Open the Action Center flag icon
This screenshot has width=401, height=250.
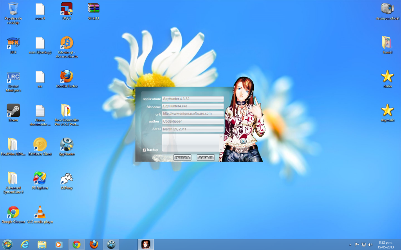click(357, 245)
